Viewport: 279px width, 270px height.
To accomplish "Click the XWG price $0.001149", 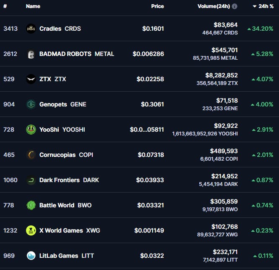I will pyautogui.click(x=149, y=230).
